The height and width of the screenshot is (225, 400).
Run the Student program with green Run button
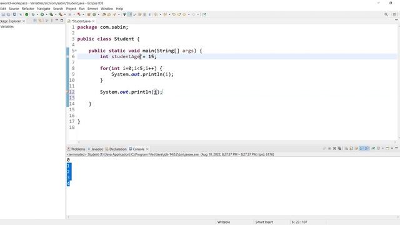(x=42, y=14)
